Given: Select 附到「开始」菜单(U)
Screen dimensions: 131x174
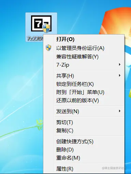Looking at the screenshot, I should point(84,92).
